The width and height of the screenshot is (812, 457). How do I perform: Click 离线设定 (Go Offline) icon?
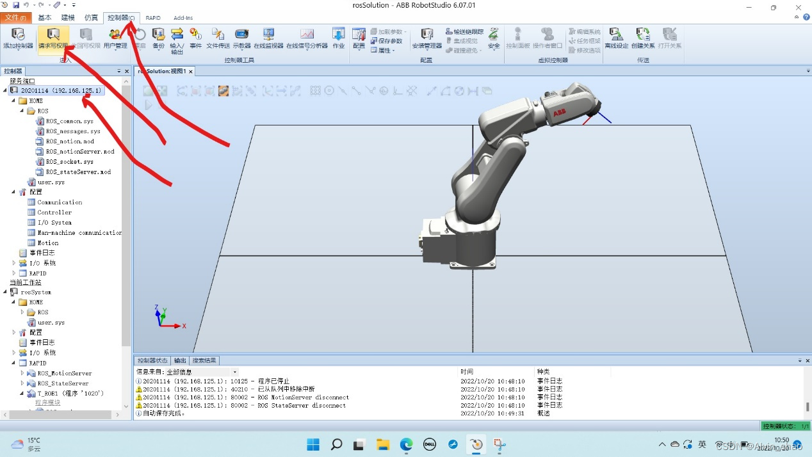(617, 38)
